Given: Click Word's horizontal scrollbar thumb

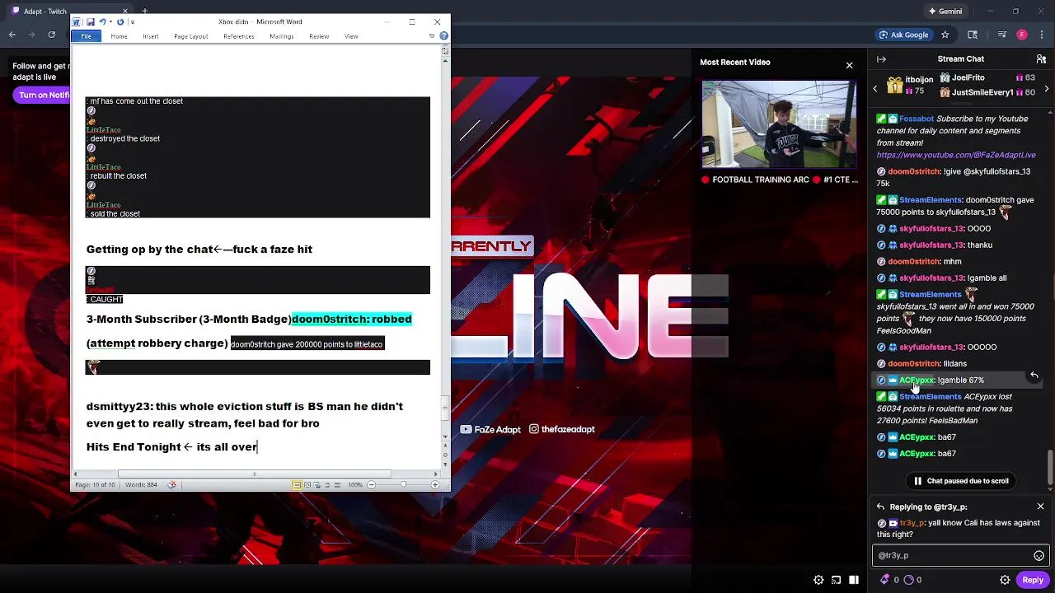Looking at the screenshot, I should coord(254,474).
